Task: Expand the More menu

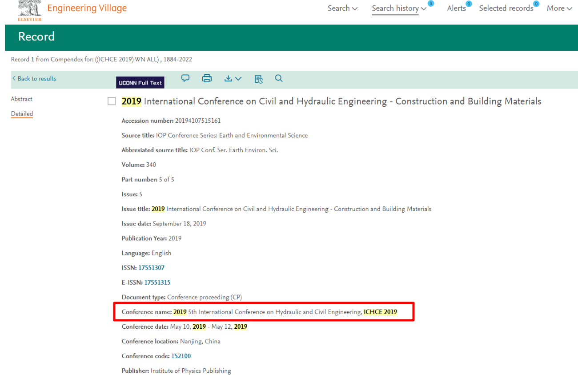Action: coord(559,8)
